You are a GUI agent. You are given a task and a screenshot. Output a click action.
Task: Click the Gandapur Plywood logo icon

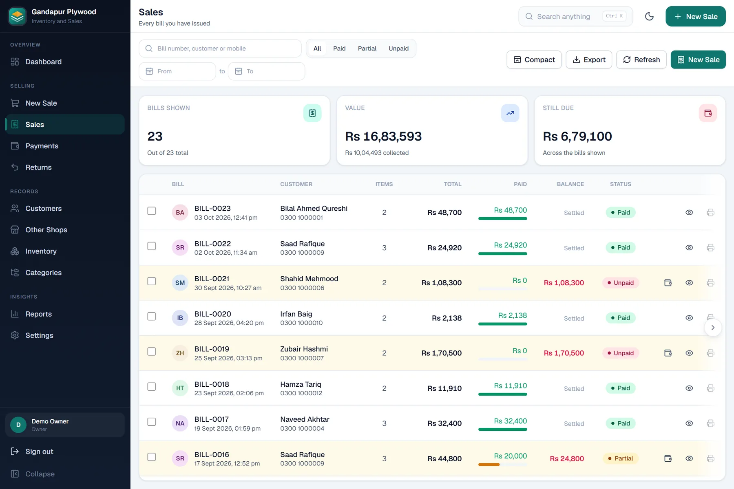point(17,16)
